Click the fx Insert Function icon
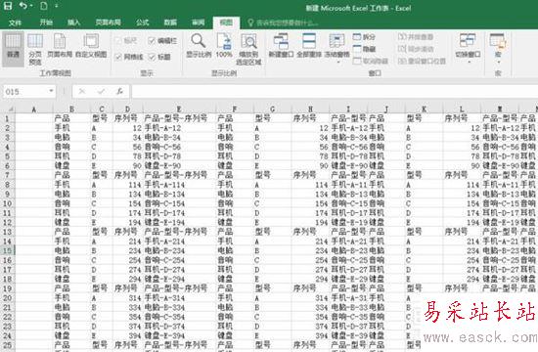The height and width of the screenshot is (352, 538). pyautogui.click(x=119, y=91)
